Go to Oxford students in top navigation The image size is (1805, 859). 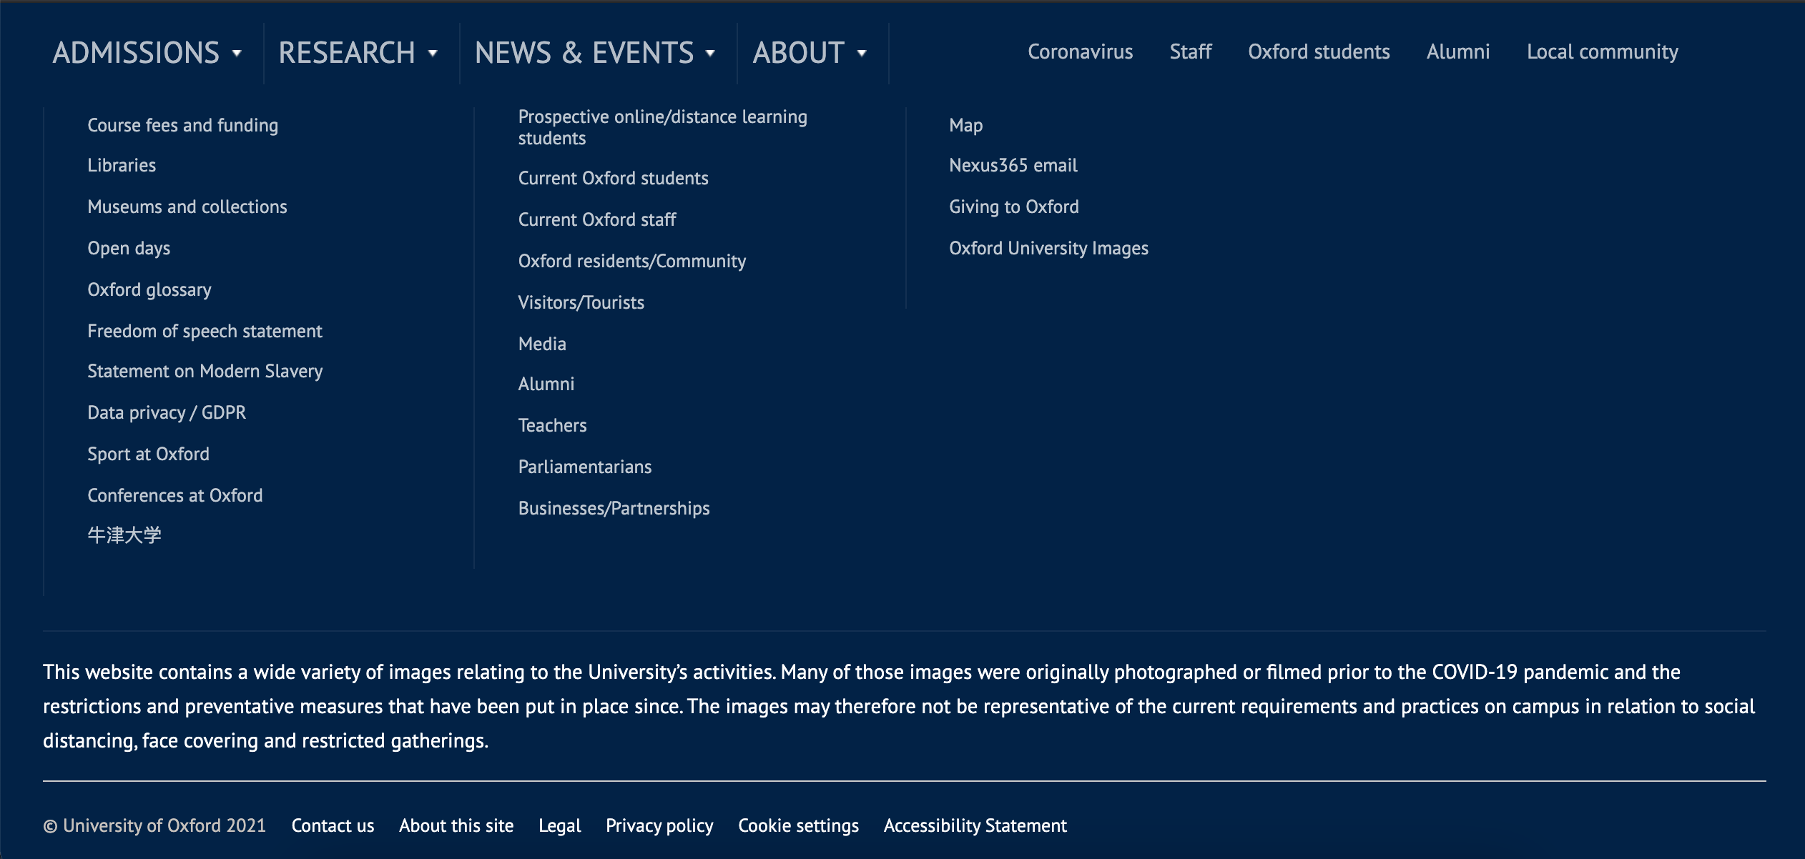point(1319,52)
